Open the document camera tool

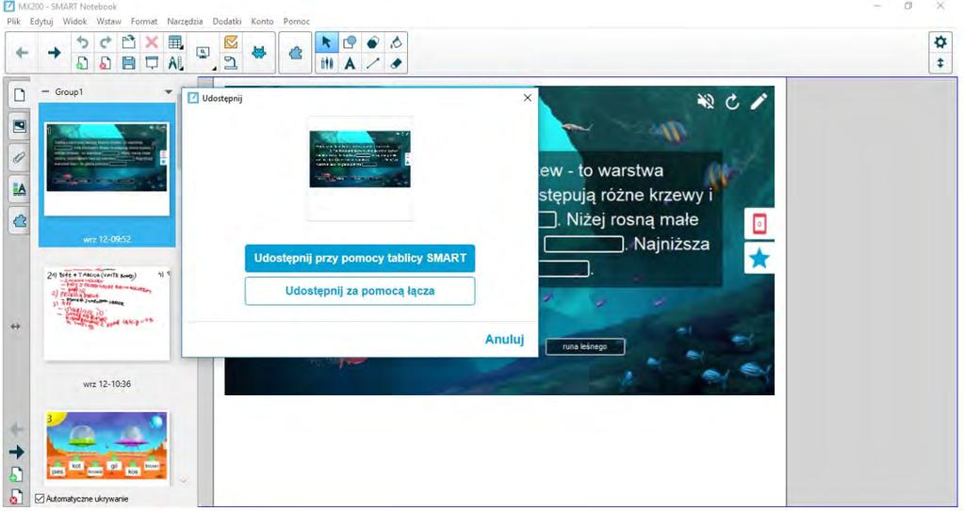(x=231, y=63)
